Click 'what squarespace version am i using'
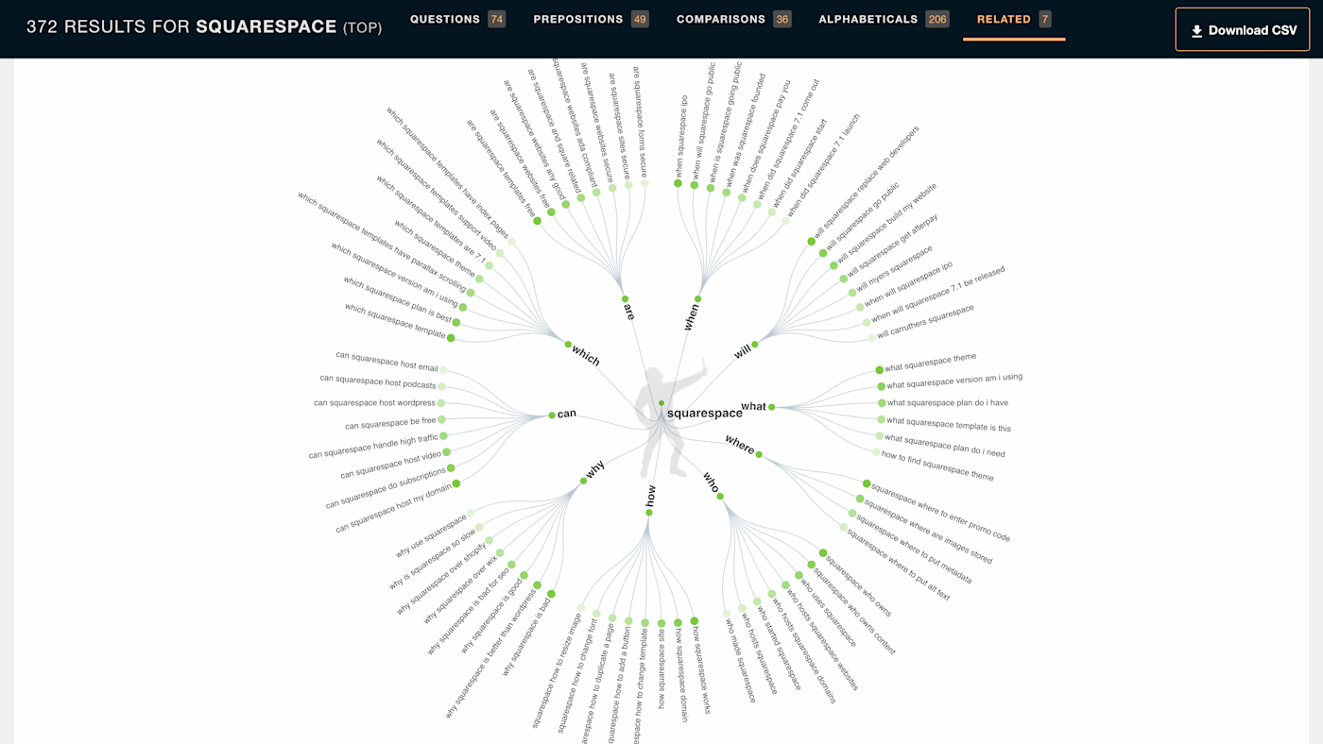 click(954, 380)
